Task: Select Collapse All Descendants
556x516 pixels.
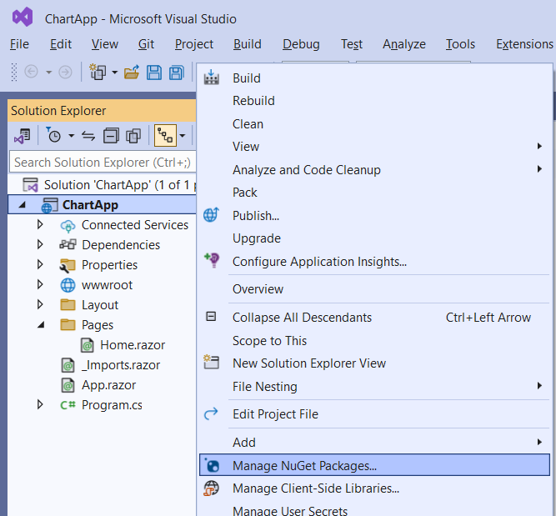Action: pos(374,318)
